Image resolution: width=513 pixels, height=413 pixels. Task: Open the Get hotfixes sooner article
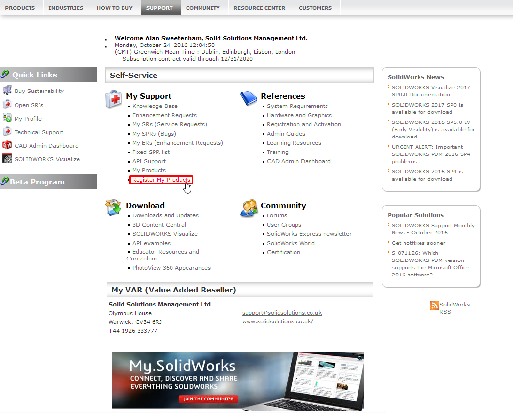coord(418,243)
